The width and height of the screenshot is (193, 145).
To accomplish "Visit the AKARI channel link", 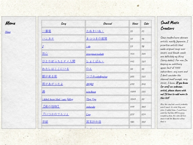I will coord(90,84).
